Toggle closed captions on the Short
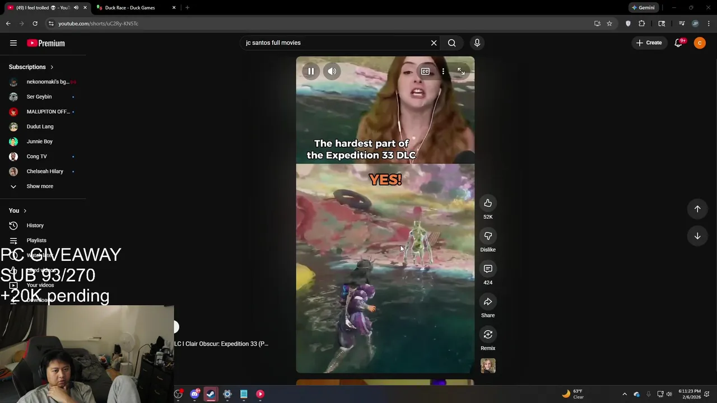The width and height of the screenshot is (717, 403). click(425, 71)
